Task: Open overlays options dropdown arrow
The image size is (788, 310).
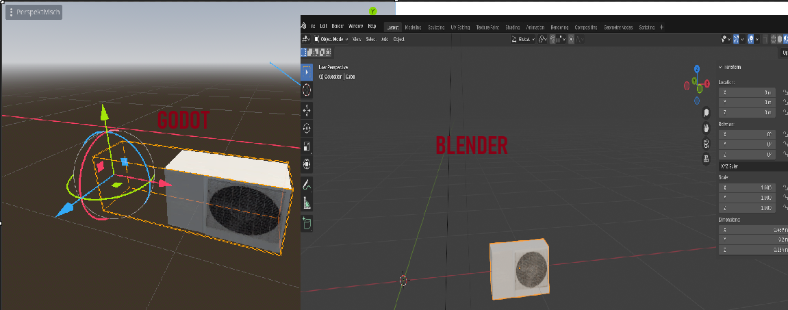Action: [x=757, y=39]
